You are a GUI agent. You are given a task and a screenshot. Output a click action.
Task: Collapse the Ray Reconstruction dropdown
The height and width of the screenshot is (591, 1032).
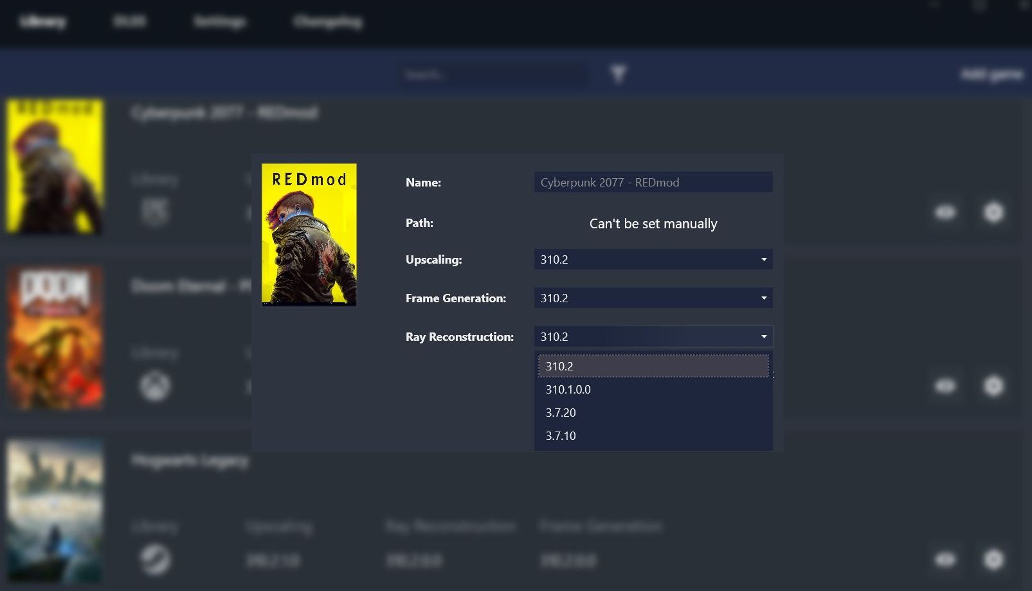(x=653, y=337)
